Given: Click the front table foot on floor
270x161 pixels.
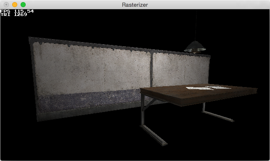Looking at the screenshot, I should click(154, 135).
